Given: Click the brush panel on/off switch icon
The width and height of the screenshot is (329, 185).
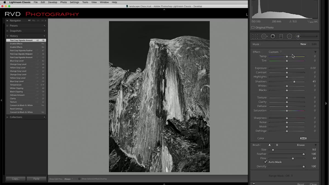Looking at the screenshot, I should (254, 184).
